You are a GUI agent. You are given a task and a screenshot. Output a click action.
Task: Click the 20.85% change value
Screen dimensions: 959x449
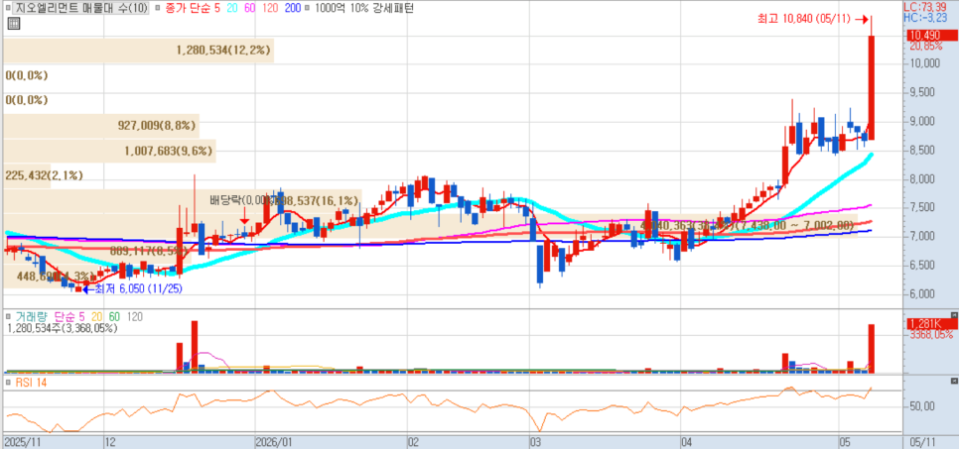point(926,46)
